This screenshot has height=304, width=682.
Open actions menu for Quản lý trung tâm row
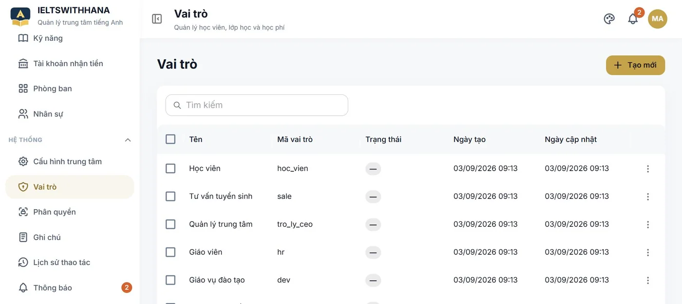648,225
